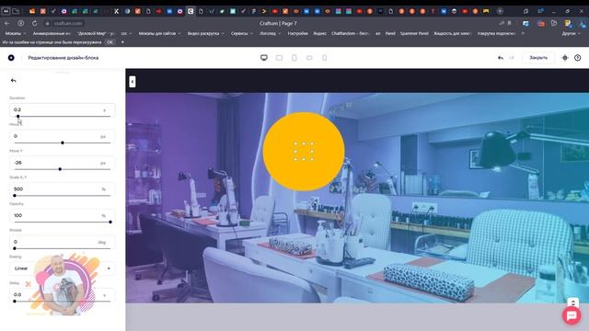
Task: Open the Мокапы для сайтов bookmarks folder
Action: 159,33
